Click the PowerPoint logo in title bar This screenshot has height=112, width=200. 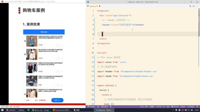[2, 1]
